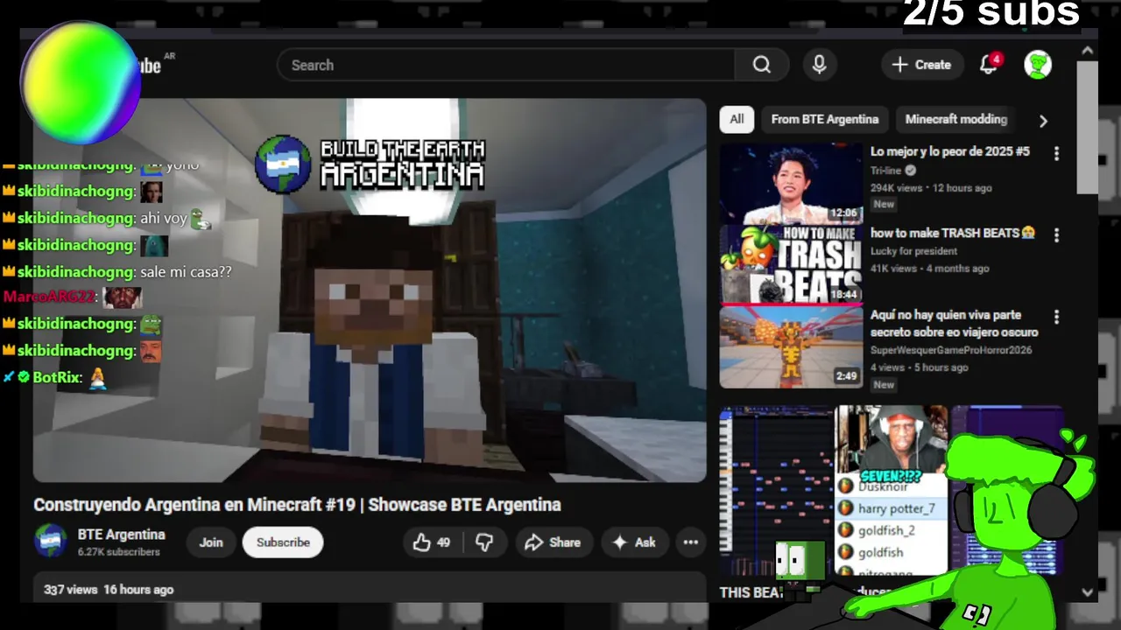This screenshot has height=630, width=1121.
Task: Click the Share button
Action: point(553,542)
